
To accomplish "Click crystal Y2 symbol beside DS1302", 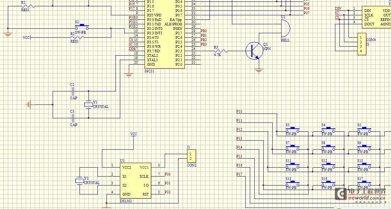I will pos(80,181).
